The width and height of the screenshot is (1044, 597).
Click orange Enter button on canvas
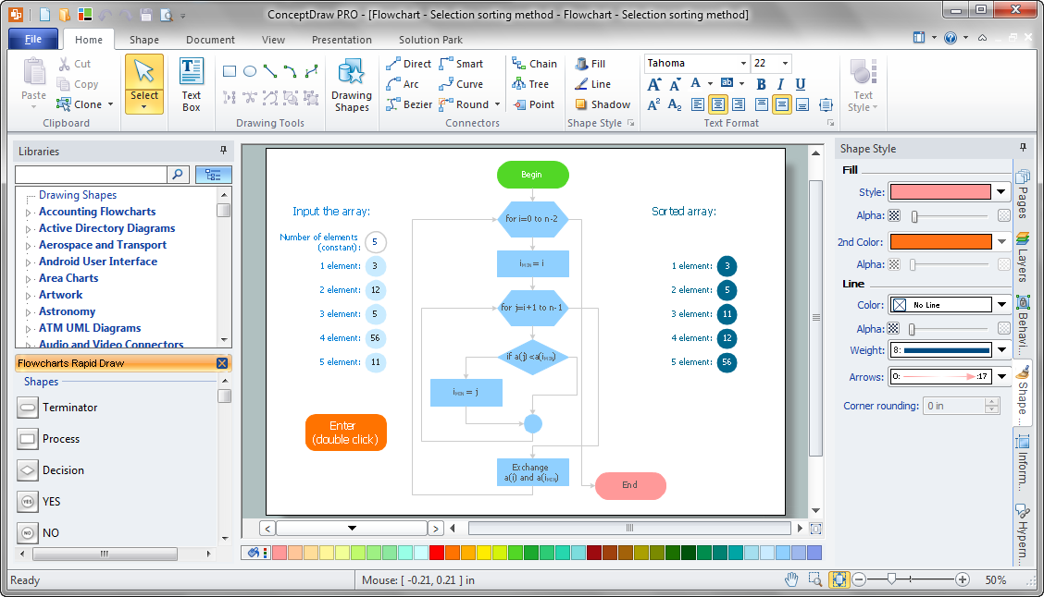click(345, 433)
